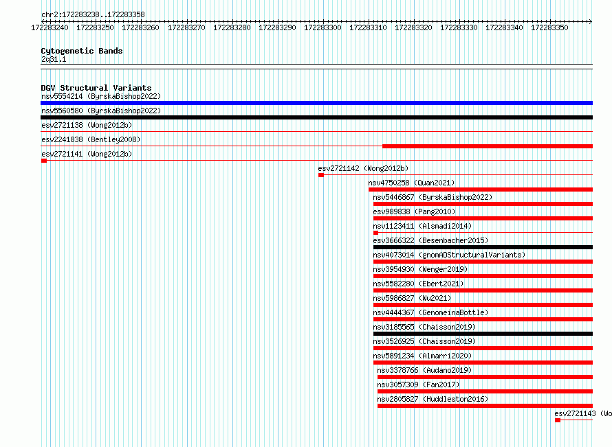Click ruler position 172283280
612x447 pixels.
(x=232, y=27)
